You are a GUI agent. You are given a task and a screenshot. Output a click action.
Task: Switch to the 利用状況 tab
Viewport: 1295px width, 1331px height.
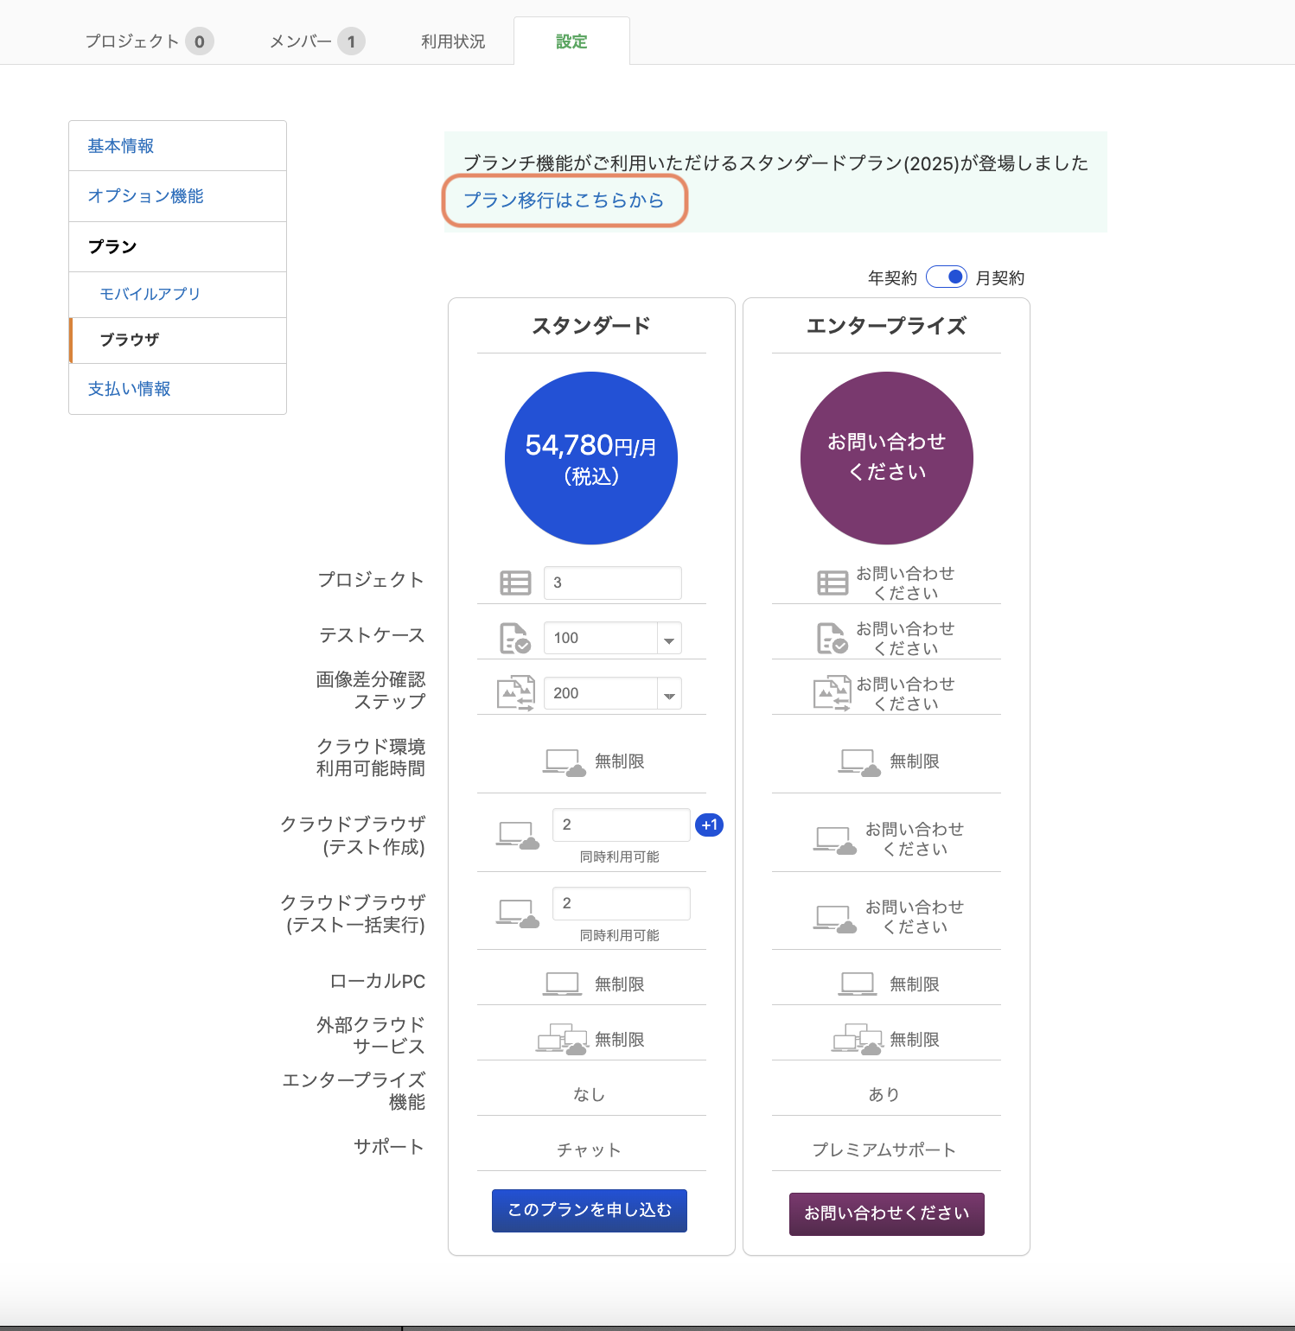click(453, 41)
